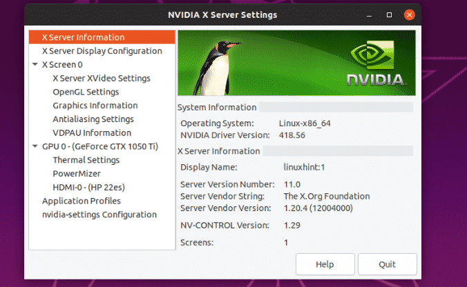Open Application Profiles page
The height and width of the screenshot is (287, 467).
82,201
